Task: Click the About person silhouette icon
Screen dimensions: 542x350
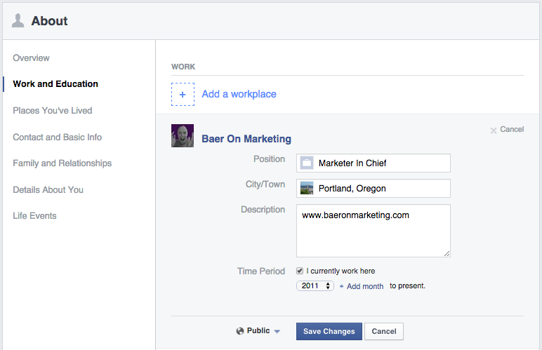Action: [x=18, y=20]
